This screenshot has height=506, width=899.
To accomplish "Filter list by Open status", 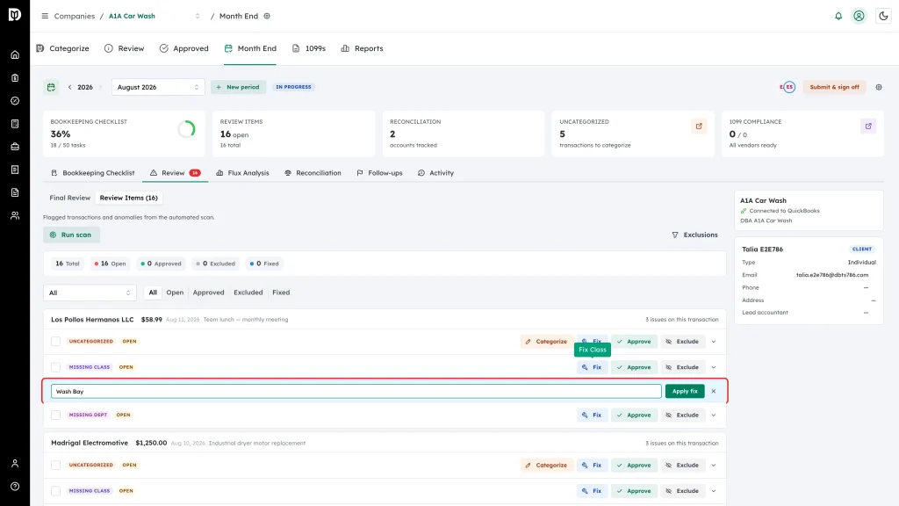I will click(175, 293).
